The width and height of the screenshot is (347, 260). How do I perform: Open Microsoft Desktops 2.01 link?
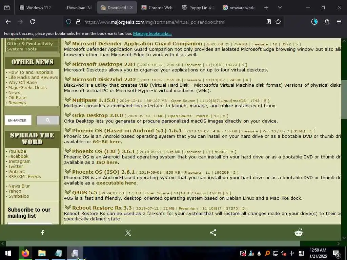104,64
